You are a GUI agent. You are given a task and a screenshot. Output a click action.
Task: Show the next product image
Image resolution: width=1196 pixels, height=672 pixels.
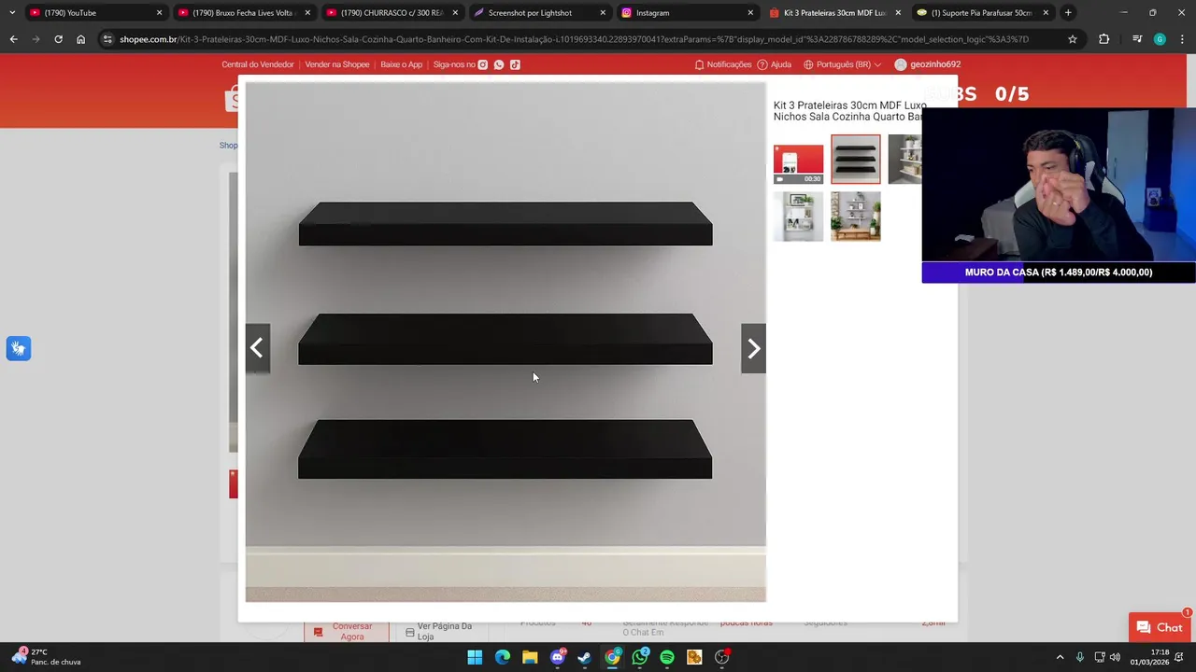click(753, 348)
